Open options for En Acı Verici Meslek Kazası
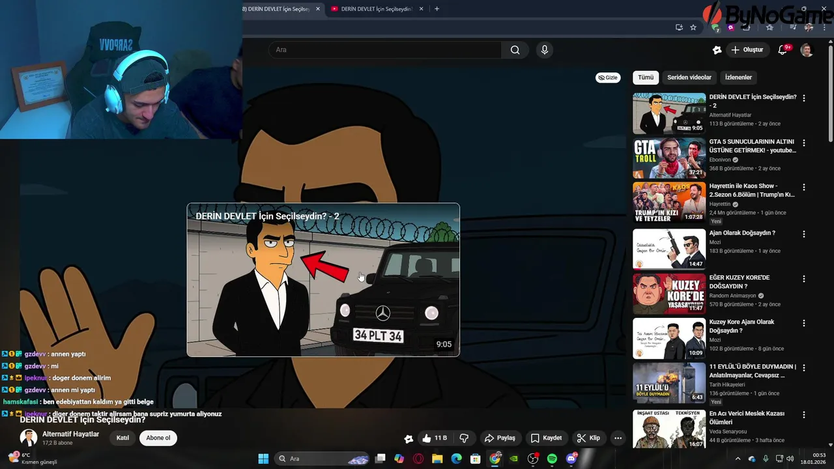 (804, 415)
